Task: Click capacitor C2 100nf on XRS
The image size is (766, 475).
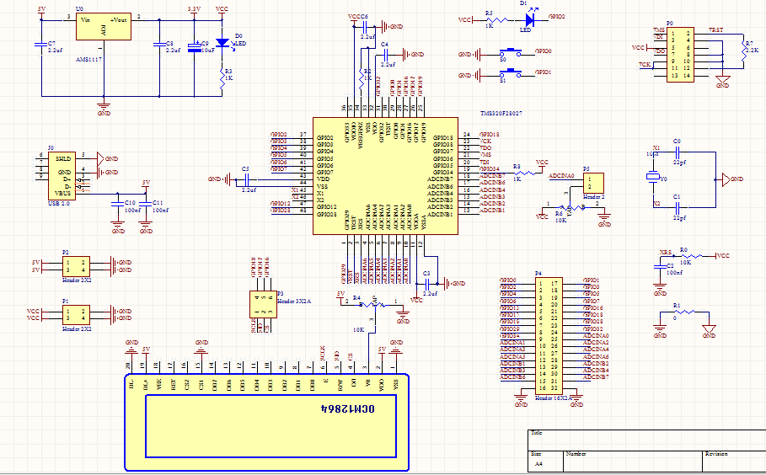Action: pos(660,266)
